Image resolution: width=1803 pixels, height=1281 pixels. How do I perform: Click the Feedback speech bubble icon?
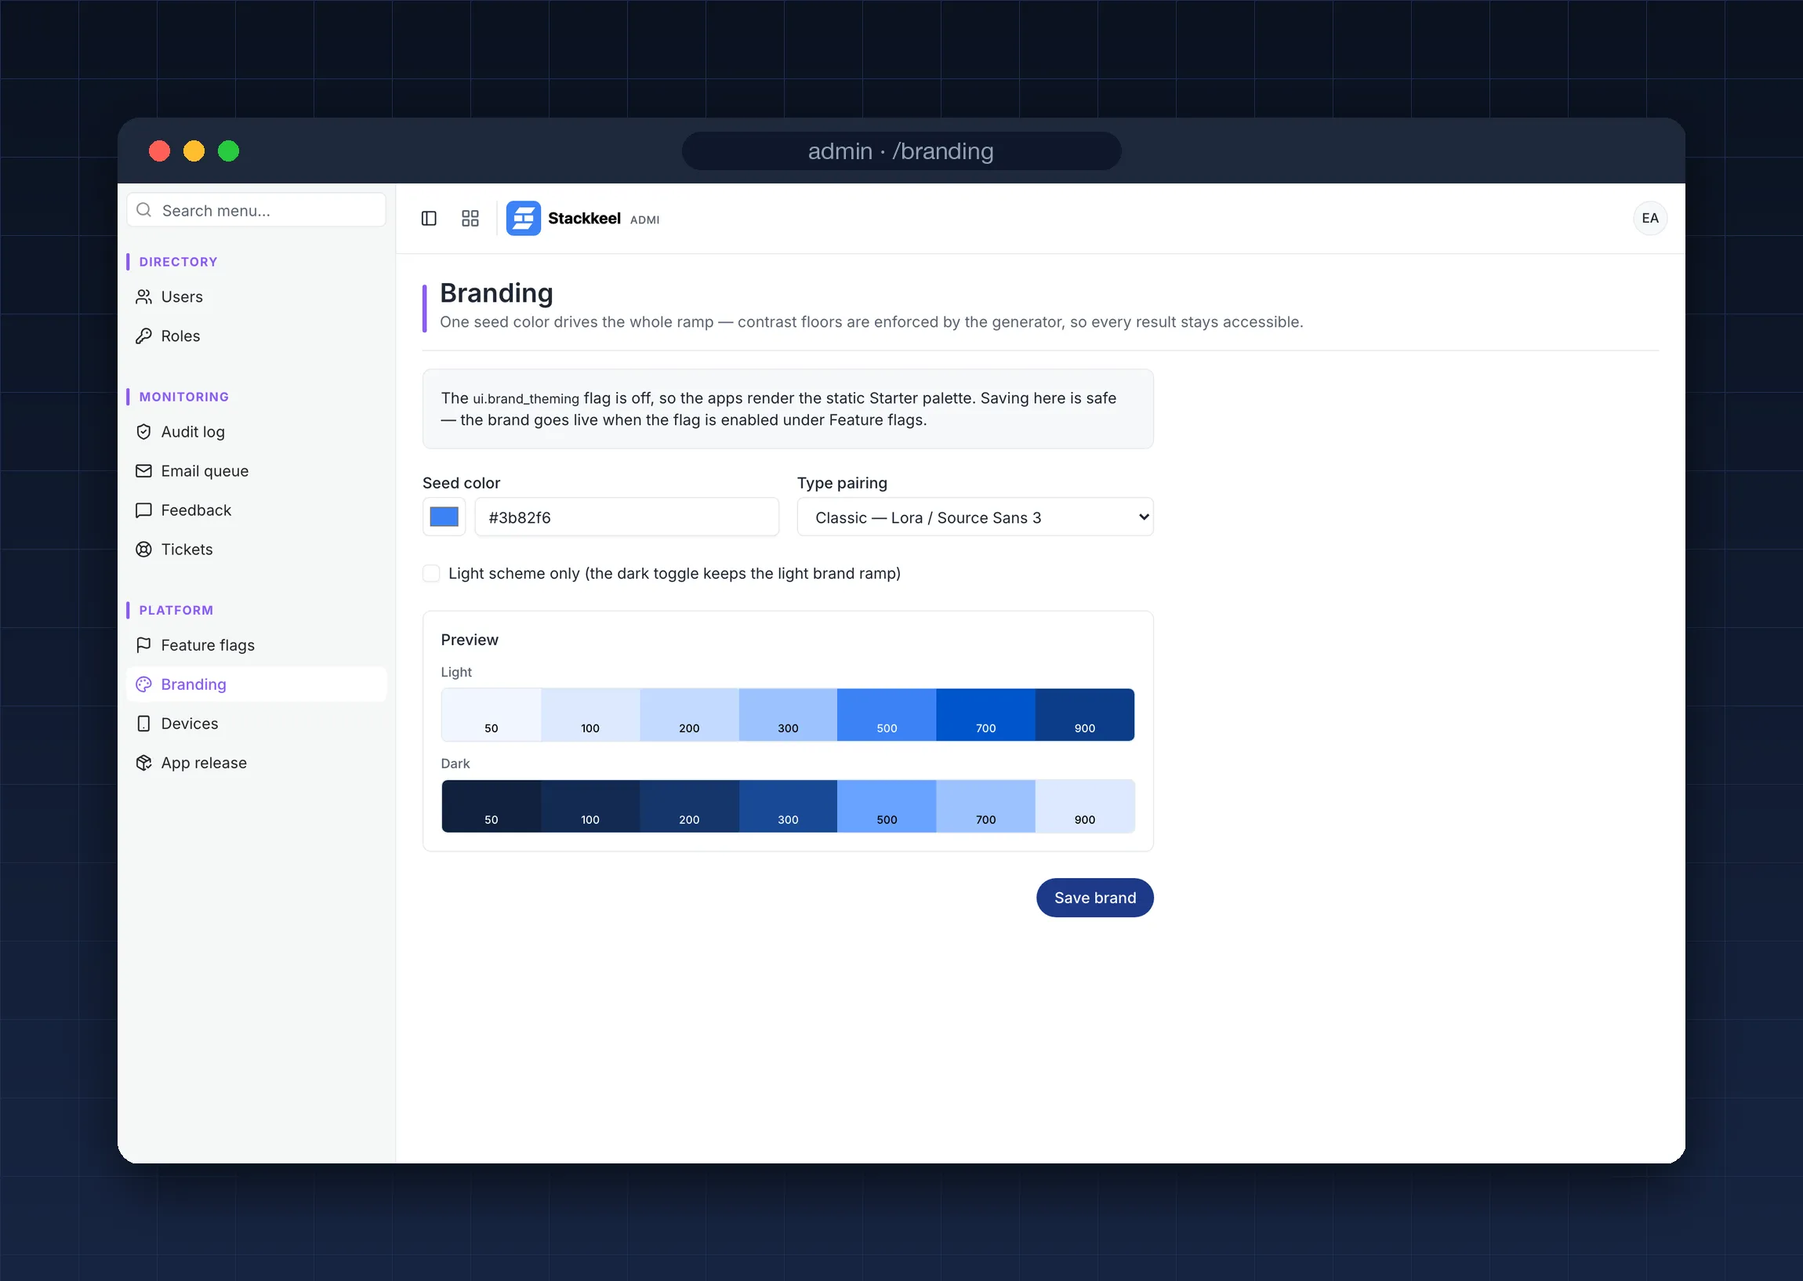click(143, 510)
